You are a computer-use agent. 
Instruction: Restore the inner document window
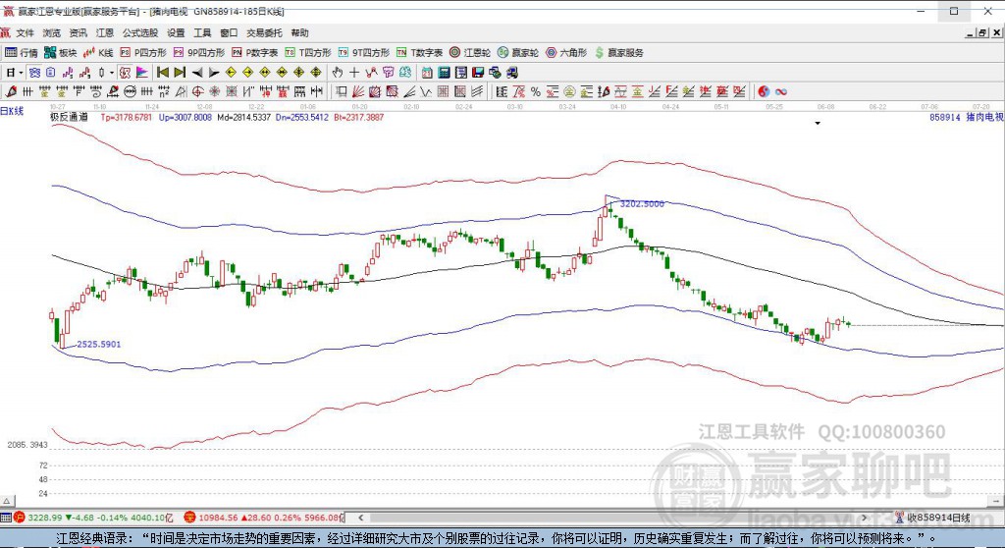pos(982,32)
